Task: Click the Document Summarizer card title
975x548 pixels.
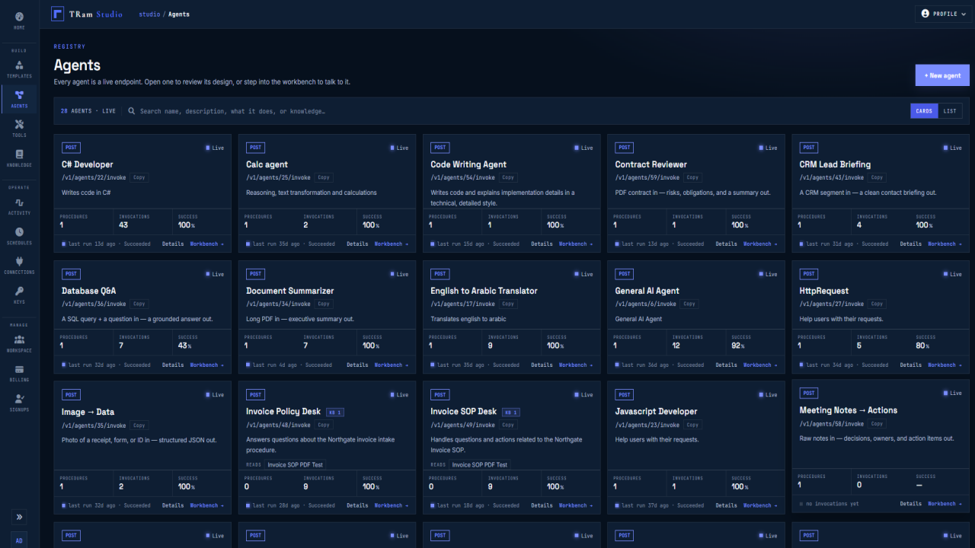Action: [x=289, y=291]
